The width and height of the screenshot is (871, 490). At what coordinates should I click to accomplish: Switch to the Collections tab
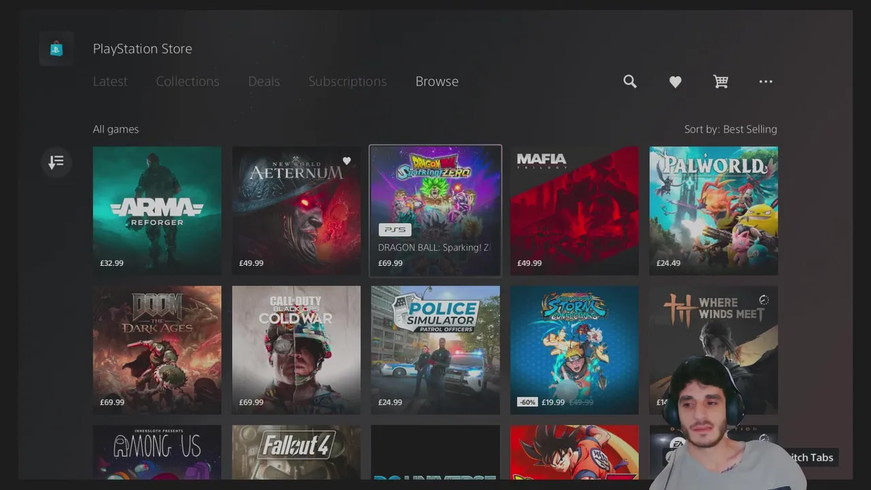coord(188,81)
